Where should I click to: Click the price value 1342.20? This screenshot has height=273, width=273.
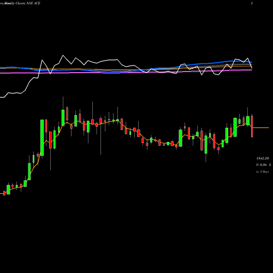tap(263, 158)
